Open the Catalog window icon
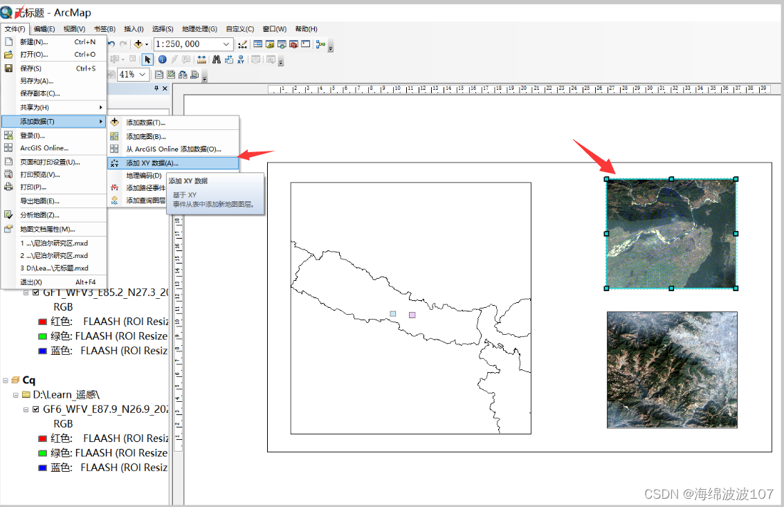Viewport: 784px width, 507px height. click(270, 44)
